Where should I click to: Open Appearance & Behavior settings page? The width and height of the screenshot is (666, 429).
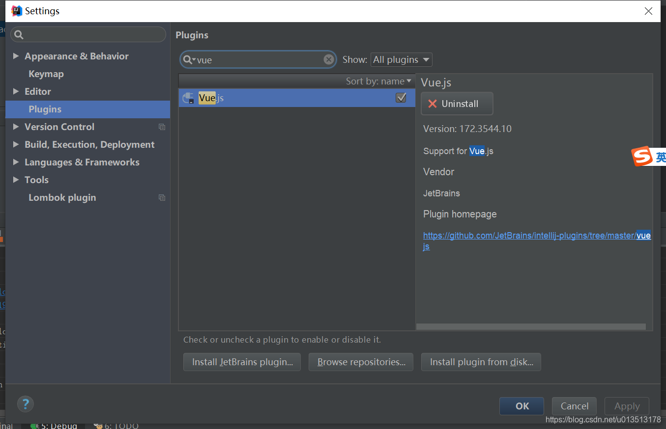click(x=77, y=56)
